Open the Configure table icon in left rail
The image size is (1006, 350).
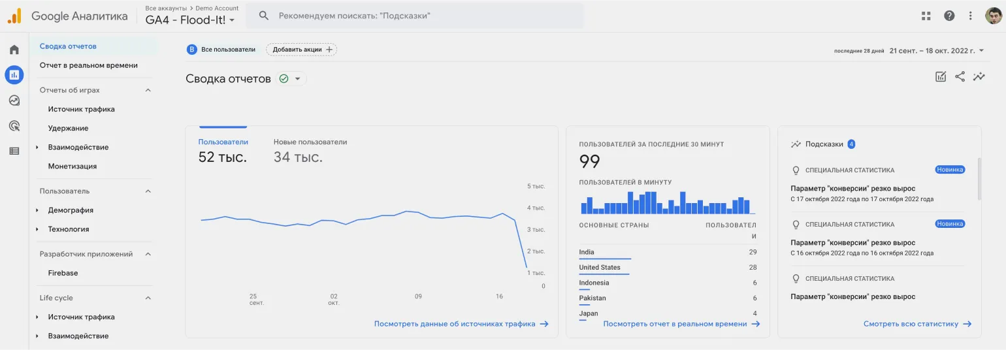[14, 151]
